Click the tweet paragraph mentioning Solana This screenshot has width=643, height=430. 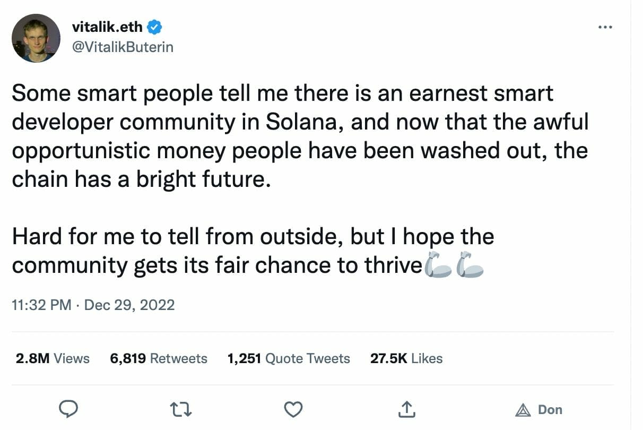300,136
